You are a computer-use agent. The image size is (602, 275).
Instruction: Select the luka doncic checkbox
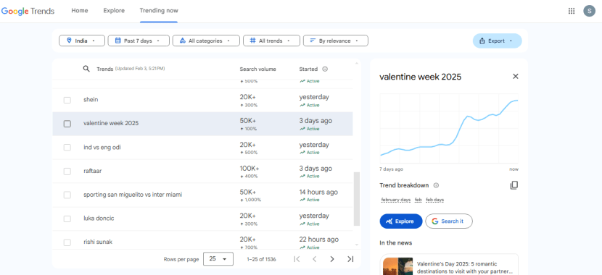[67, 219]
